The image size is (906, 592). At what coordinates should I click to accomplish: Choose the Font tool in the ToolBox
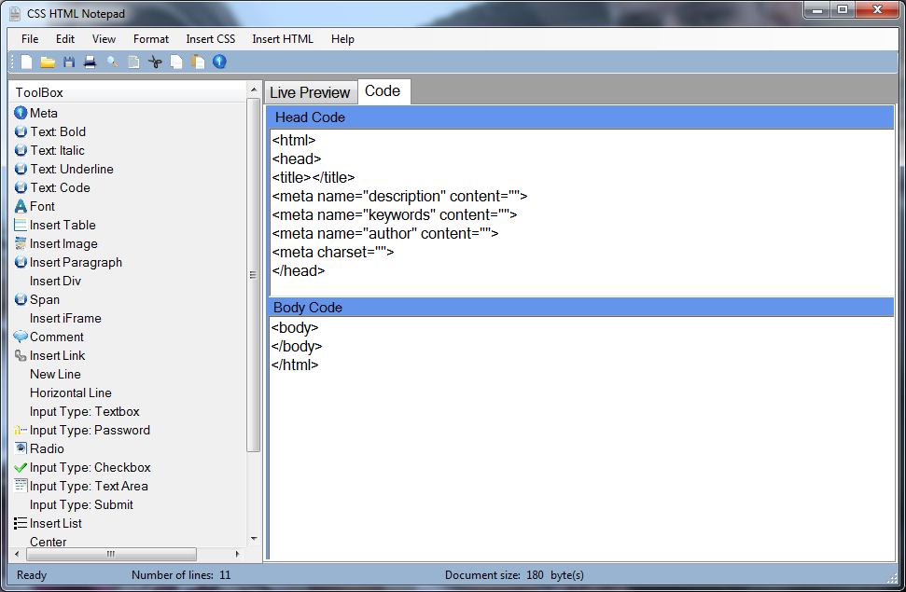pyautogui.click(x=41, y=206)
